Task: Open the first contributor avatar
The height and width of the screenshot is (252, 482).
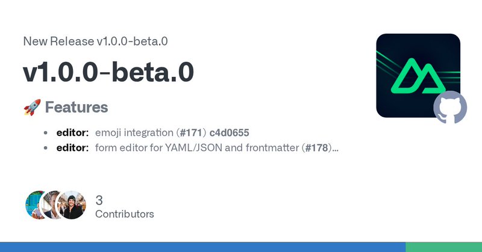Action: pyautogui.click(x=33, y=204)
